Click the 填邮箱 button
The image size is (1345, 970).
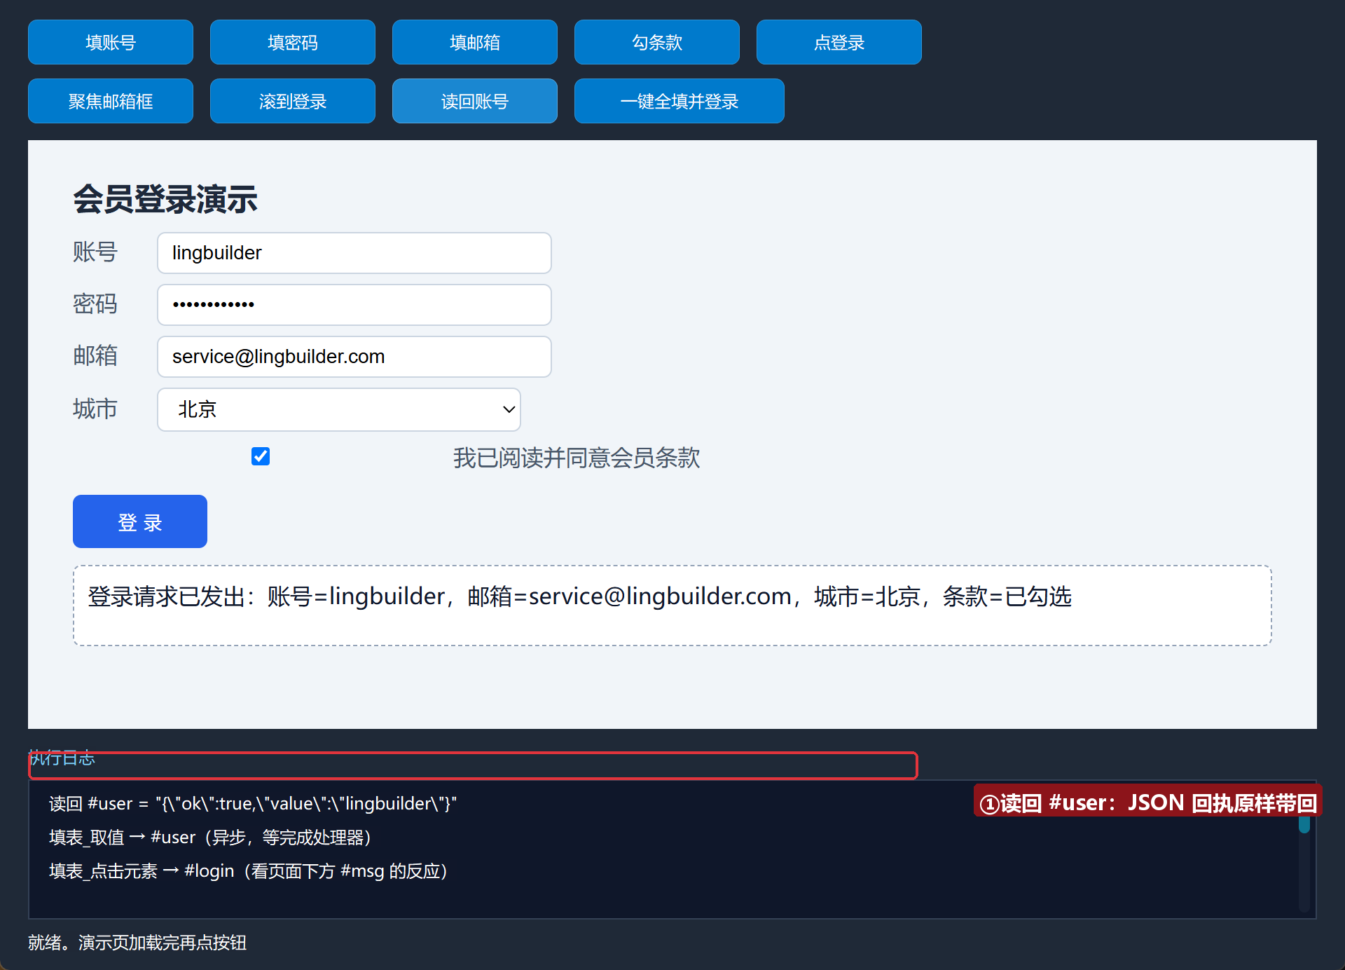(x=475, y=42)
